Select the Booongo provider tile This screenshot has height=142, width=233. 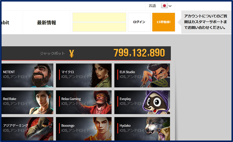[84, 129]
